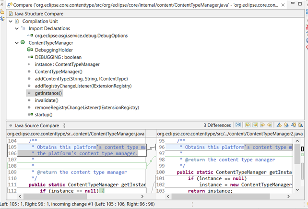This screenshot has width=308, height=209.
Task: Click the right file path ContentTypeManager2.java label
Action: (230, 134)
